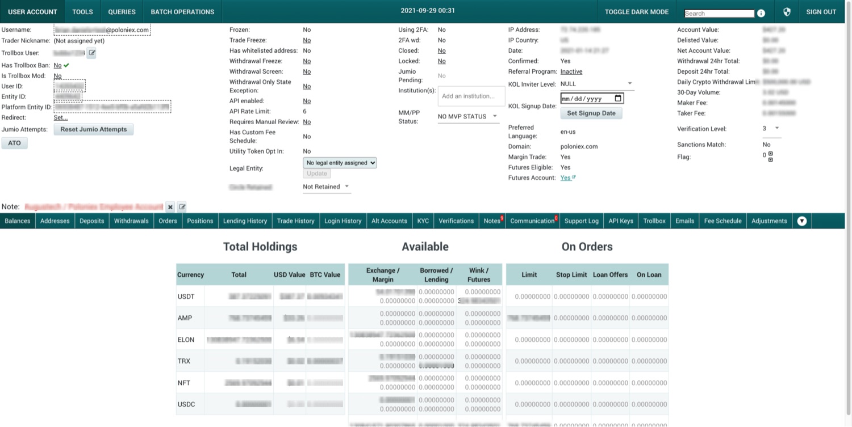Delete the account note with X icon
Screen dimensions: 852x427
170,207
